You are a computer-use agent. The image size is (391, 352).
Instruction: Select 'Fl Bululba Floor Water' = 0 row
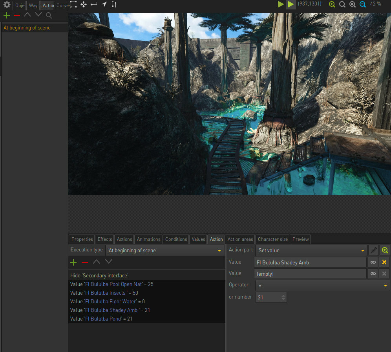(x=147, y=301)
